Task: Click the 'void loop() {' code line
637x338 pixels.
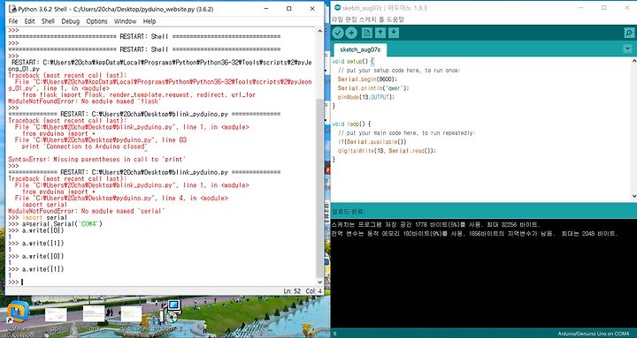Action: point(351,124)
